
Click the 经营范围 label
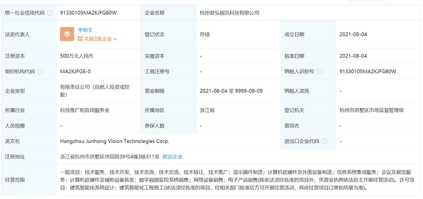pos(15,180)
